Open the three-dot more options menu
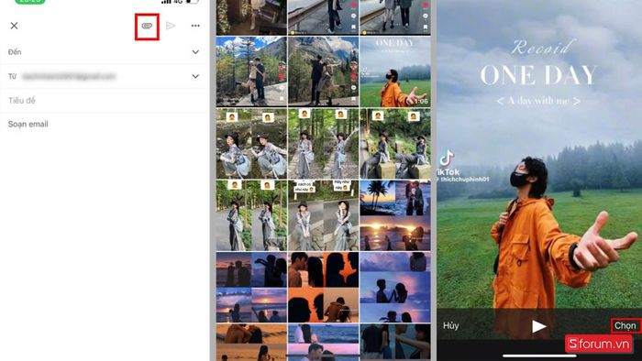 pyautogui.click(x=195, y=26)
